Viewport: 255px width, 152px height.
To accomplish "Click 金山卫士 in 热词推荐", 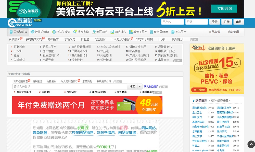I will 197,112.
